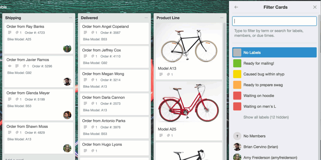This screenshot has height=160, width=321.
Task: Open the Model A25 red bike card
Action: (189, 111)
